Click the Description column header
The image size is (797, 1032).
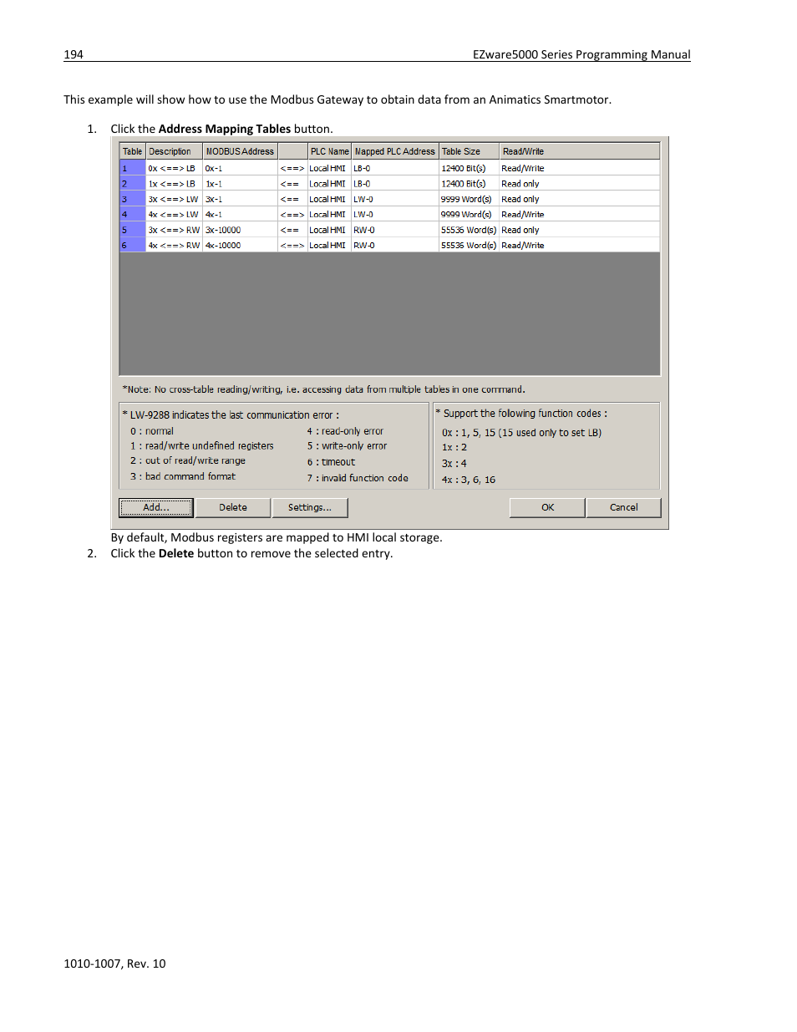click(175, 151)
